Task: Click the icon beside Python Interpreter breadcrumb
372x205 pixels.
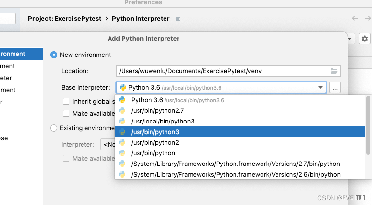Action: pos(178,19)
